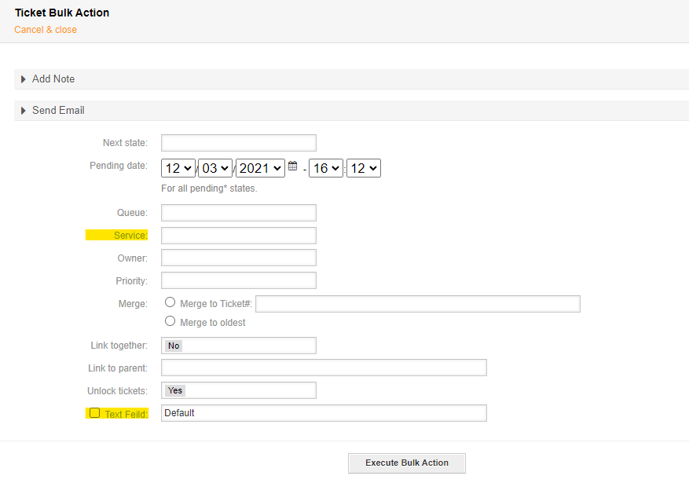
Task: Click the Execute Bulk Action button
Action: pos(406,463)
